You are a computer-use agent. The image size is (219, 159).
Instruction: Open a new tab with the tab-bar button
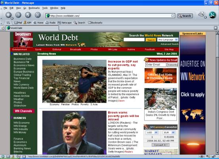[x=3, y=28]
